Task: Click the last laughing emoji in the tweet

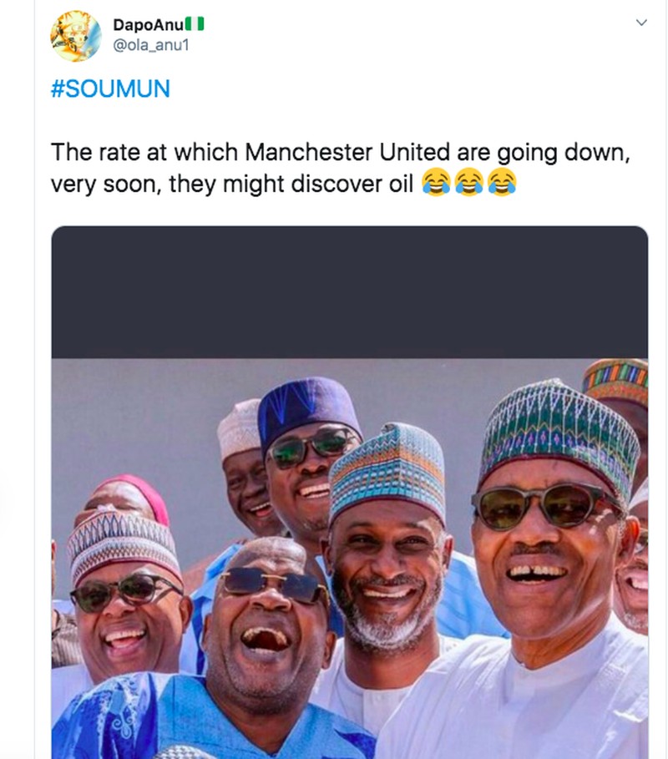Action: 501,181
